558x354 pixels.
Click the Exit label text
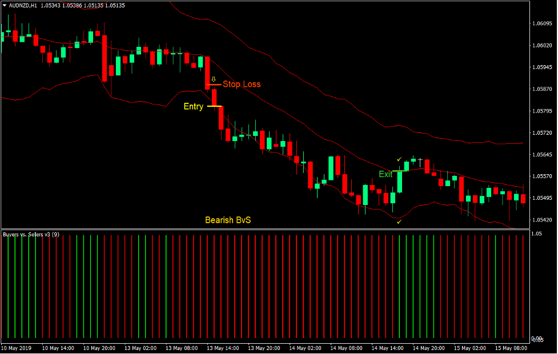click(386, 174)
